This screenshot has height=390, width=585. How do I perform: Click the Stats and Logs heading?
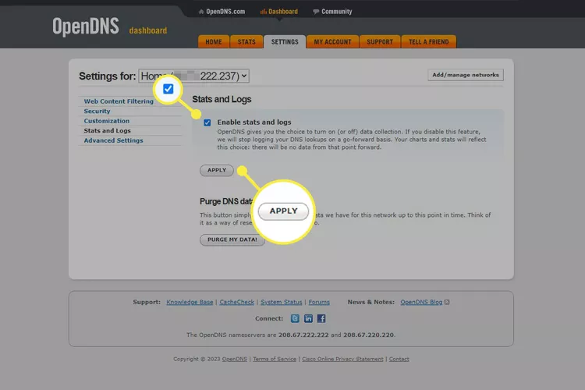222,99
